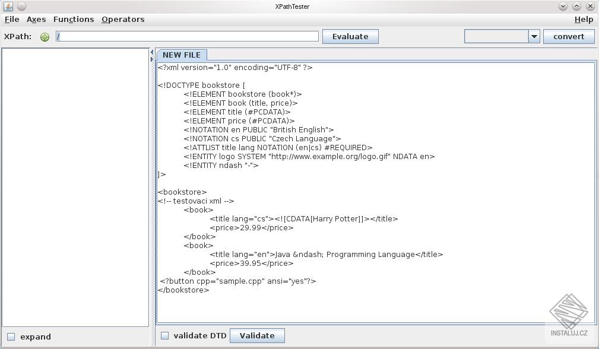Viewport: 599px width, 349px height.
Task: Click the Evaluate button
Action: 350,37
